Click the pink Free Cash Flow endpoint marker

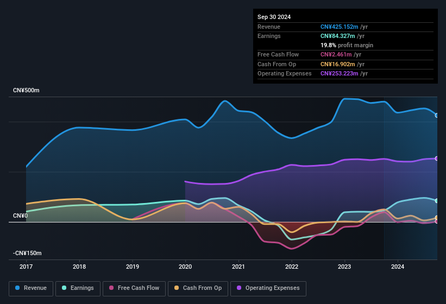(x=437, y=221)
